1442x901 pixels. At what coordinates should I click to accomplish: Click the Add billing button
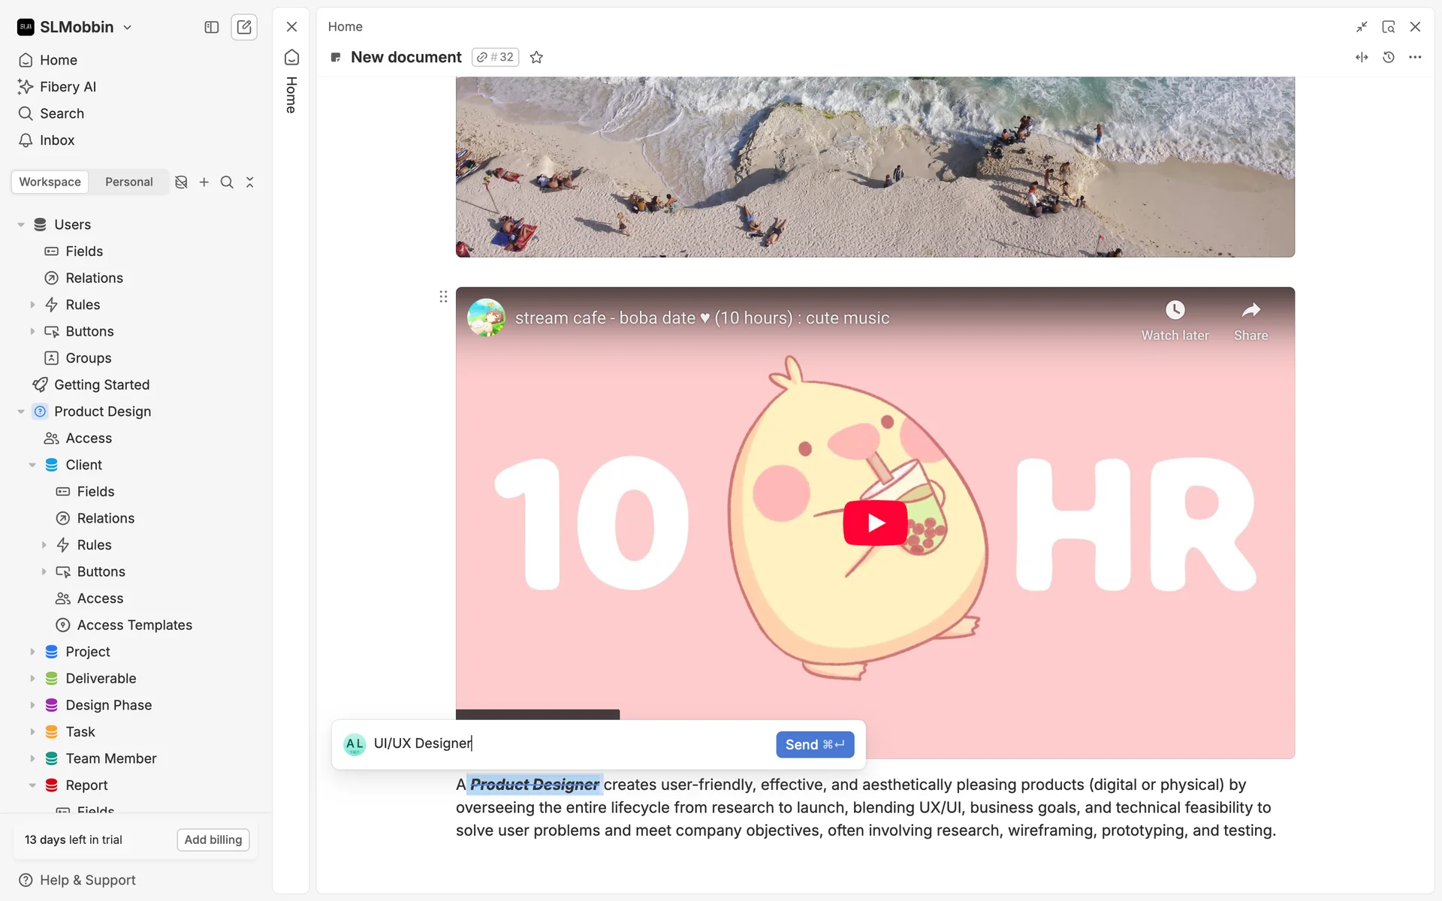[213, 839]
